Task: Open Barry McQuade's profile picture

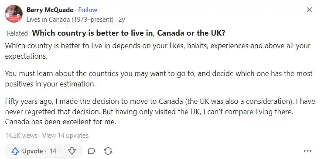Action: (x=14, y=13)
